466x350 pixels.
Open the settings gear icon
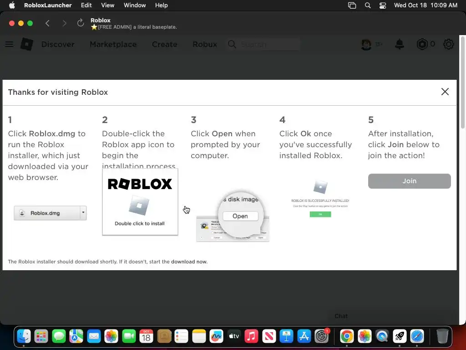click(448, 44)
